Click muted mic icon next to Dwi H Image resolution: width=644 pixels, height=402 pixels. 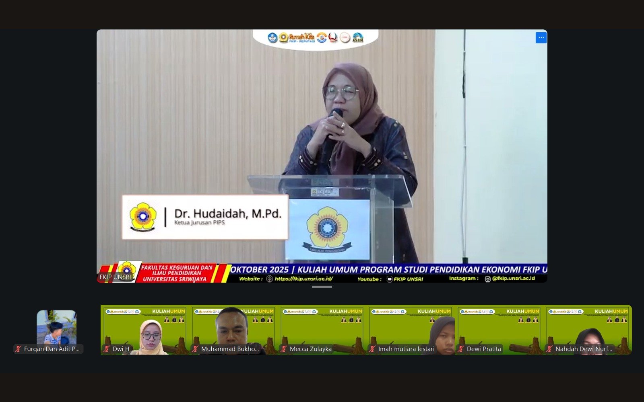point(107,349)
